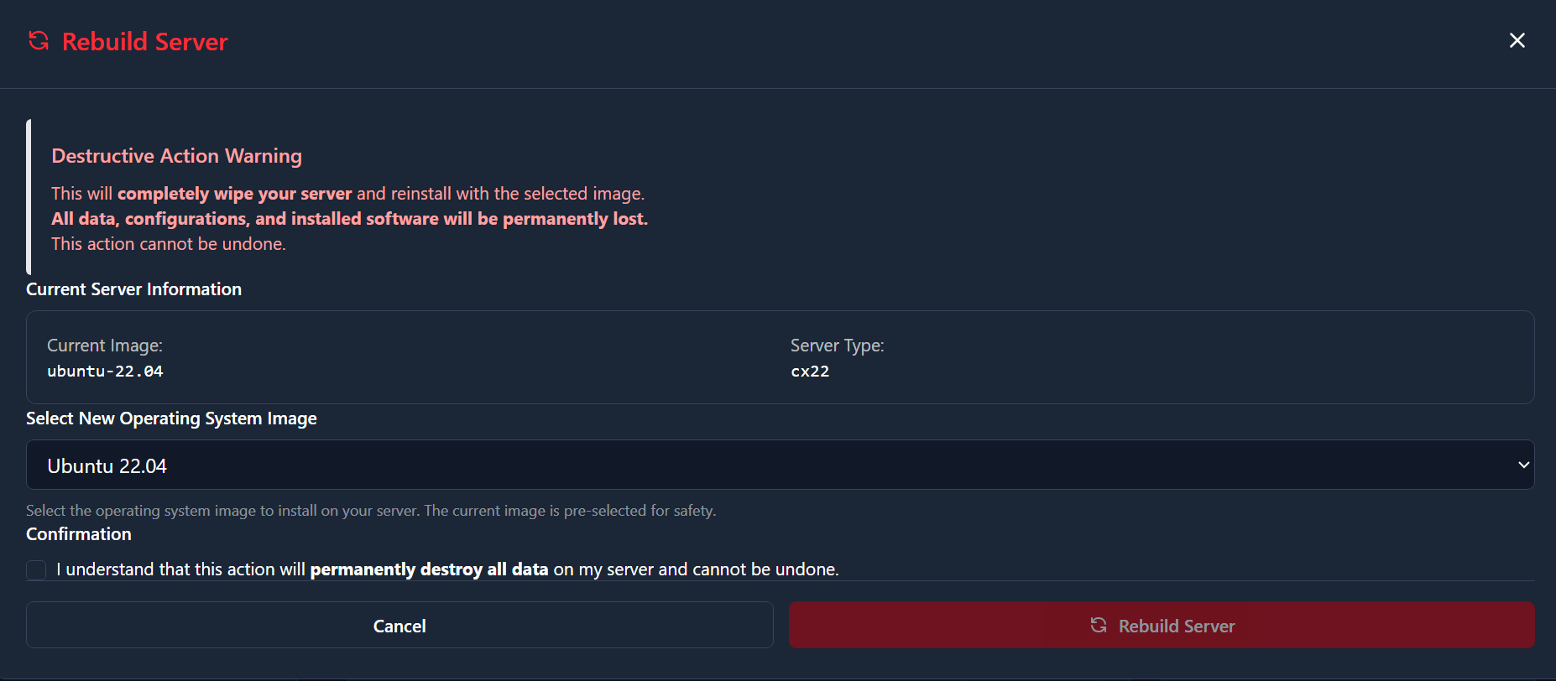
Task: Click the "completely wipe your server" bold text
Action: [234, 194]
